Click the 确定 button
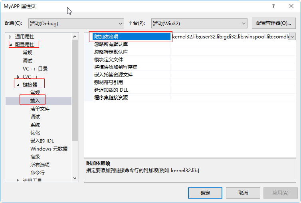Viewport: 301px width, 203px height. pos(205,193)
